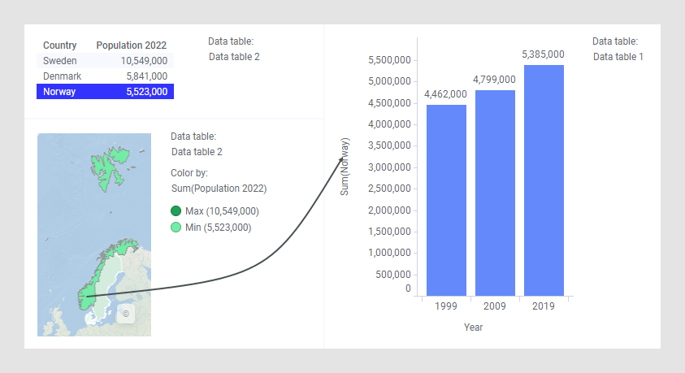Select the 2019 bar in the chart
The width and height of the screenshot is (685, 373).
(544, 180)
